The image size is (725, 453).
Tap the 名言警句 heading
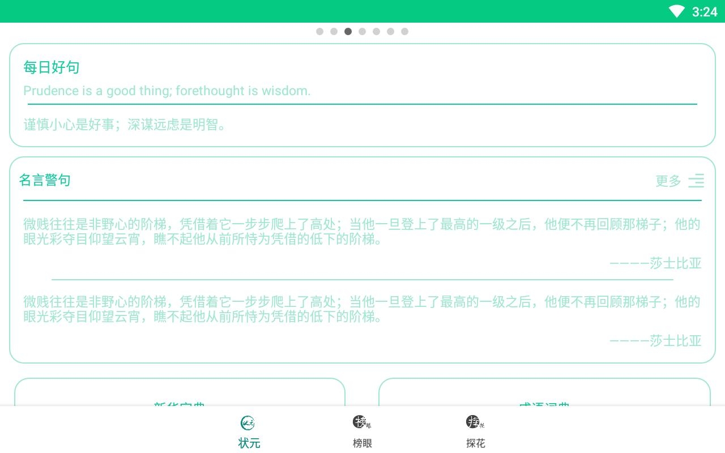(x=45, y=180)
